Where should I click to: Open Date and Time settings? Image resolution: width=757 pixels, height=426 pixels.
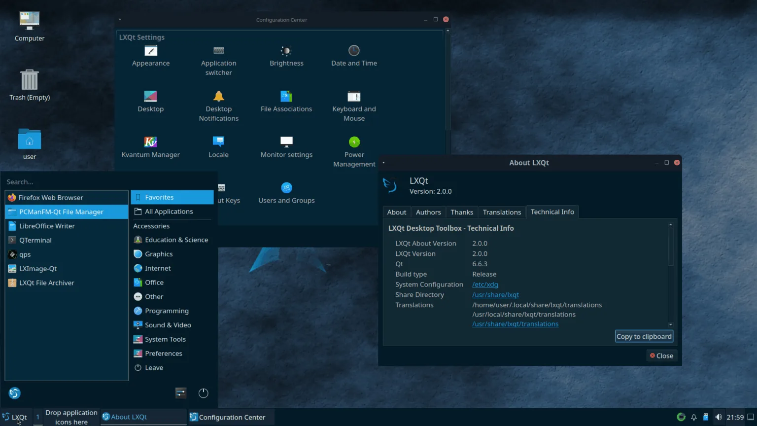pos(354,54)
